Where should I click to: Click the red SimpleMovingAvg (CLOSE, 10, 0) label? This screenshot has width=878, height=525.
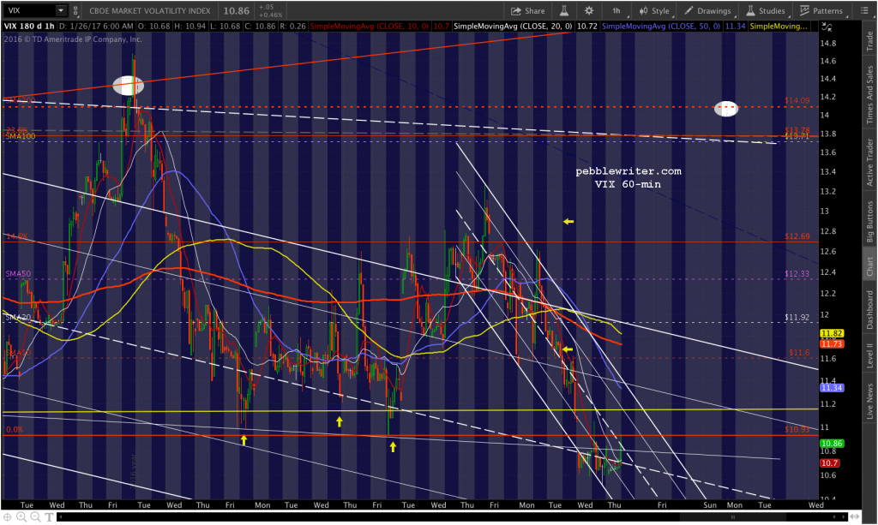[370, 27]
